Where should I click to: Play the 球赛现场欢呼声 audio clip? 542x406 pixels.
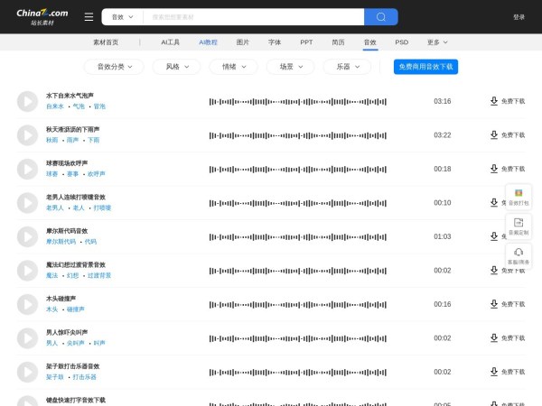tap(27, 169)
